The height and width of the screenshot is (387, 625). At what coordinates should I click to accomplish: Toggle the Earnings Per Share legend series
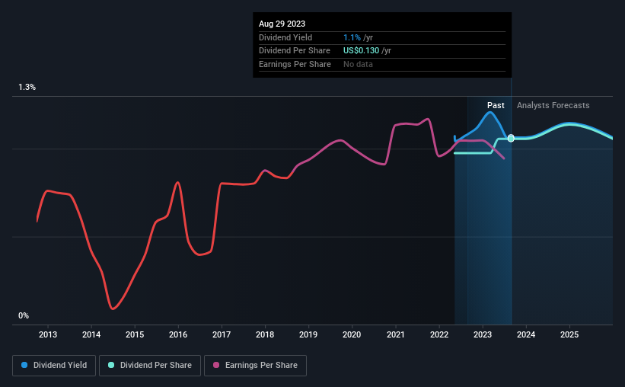(255, 366)
